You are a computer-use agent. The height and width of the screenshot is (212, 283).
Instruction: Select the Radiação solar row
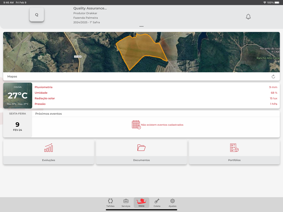pyautogui.click(x=156, y=98)
